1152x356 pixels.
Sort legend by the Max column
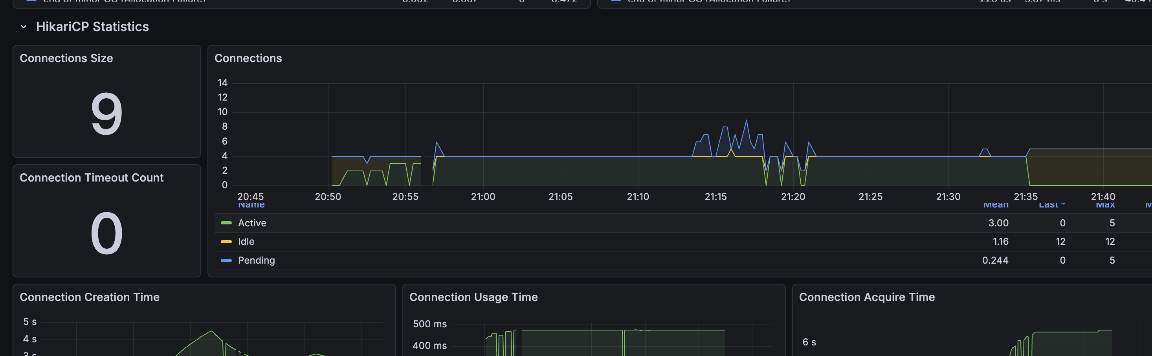point(1105,205)
